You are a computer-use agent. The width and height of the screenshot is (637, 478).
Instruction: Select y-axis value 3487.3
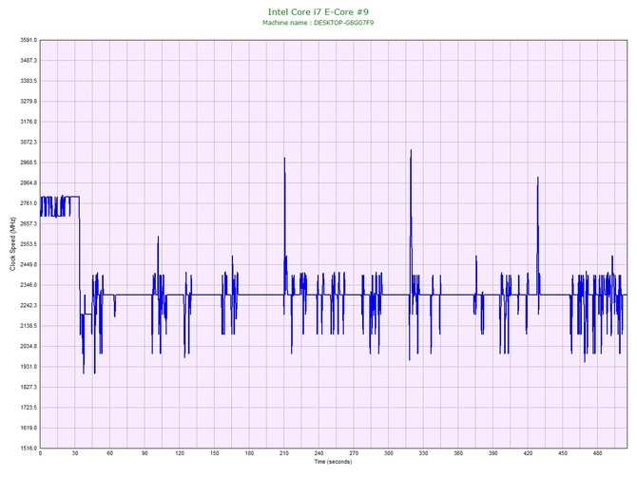[29, 60]
